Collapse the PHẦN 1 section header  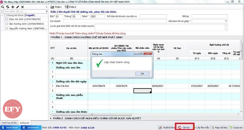51,37
